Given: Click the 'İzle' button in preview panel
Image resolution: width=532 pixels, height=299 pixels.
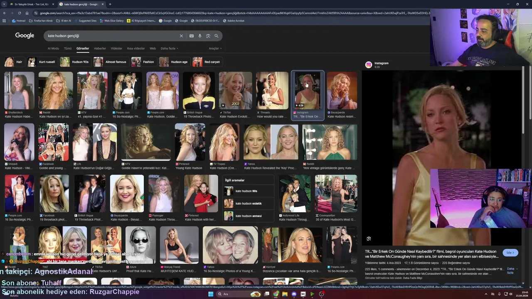Looking at the screenshot, I should (x=510, y=252).
